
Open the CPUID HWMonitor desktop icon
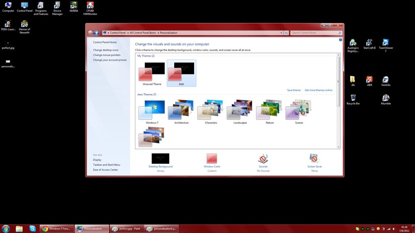[90, 8]
